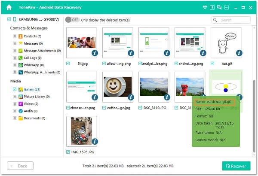Select Message Attachments (0) category
Image resolution: width=258 pixels, height=176 pixels.
click(42, 51)
